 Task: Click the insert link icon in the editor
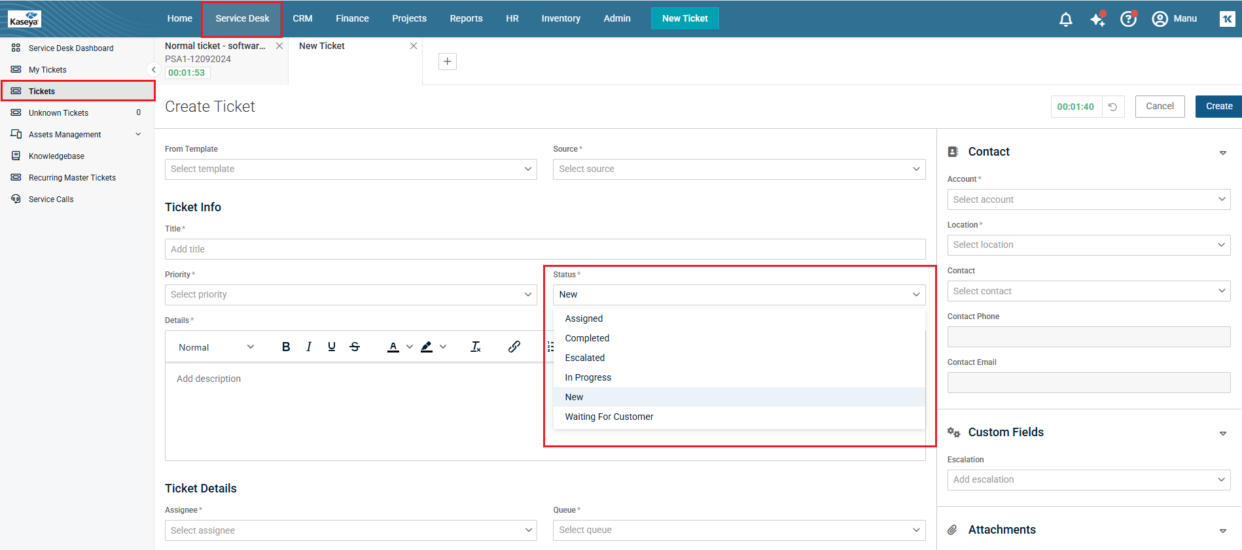pos(514,347)
